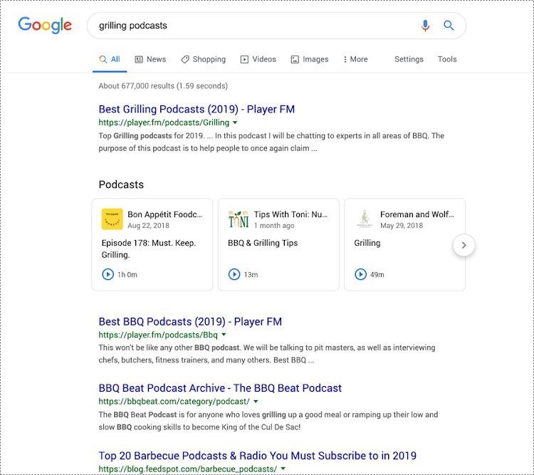
Task: Expand dropdown arrow next to Bbq URL
Action: point(224,335)
